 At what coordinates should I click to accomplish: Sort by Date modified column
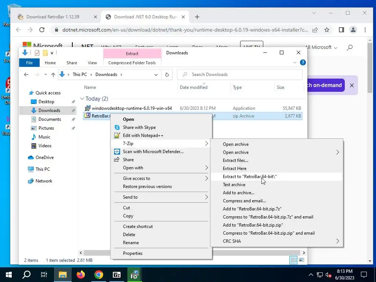[x=194, y=87]
